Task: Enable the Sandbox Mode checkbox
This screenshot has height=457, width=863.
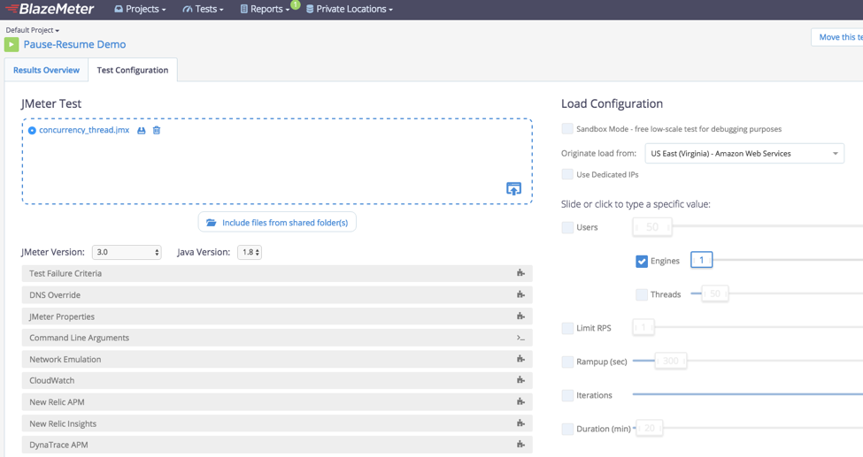Action: click(567, 129)
